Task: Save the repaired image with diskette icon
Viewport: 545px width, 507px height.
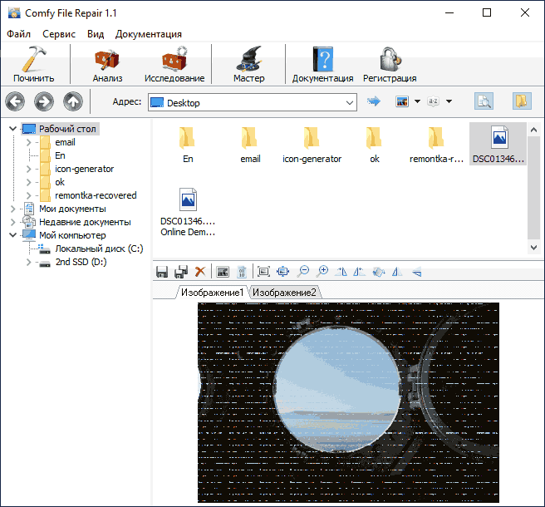Action: (x=162, y=272)
